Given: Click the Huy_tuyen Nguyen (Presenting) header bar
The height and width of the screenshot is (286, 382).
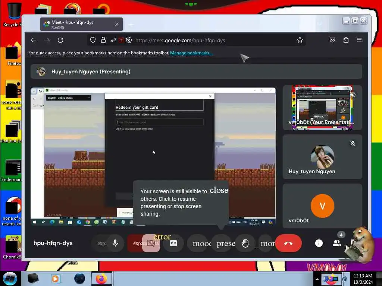Looking at the screenshot, I should click(196, 72).
